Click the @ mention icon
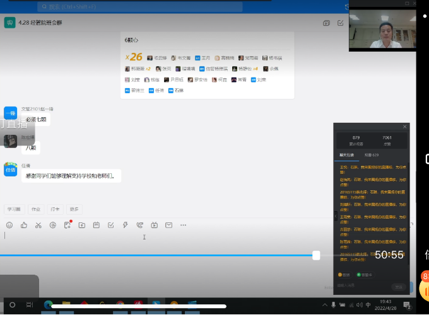 (53, 225)
